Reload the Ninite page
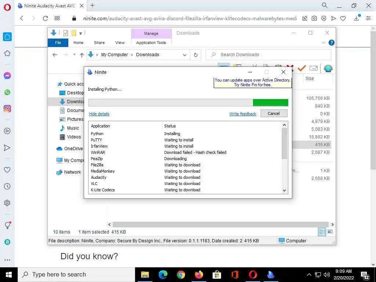Viewport: 376px width, 282px height. (45, 18)
